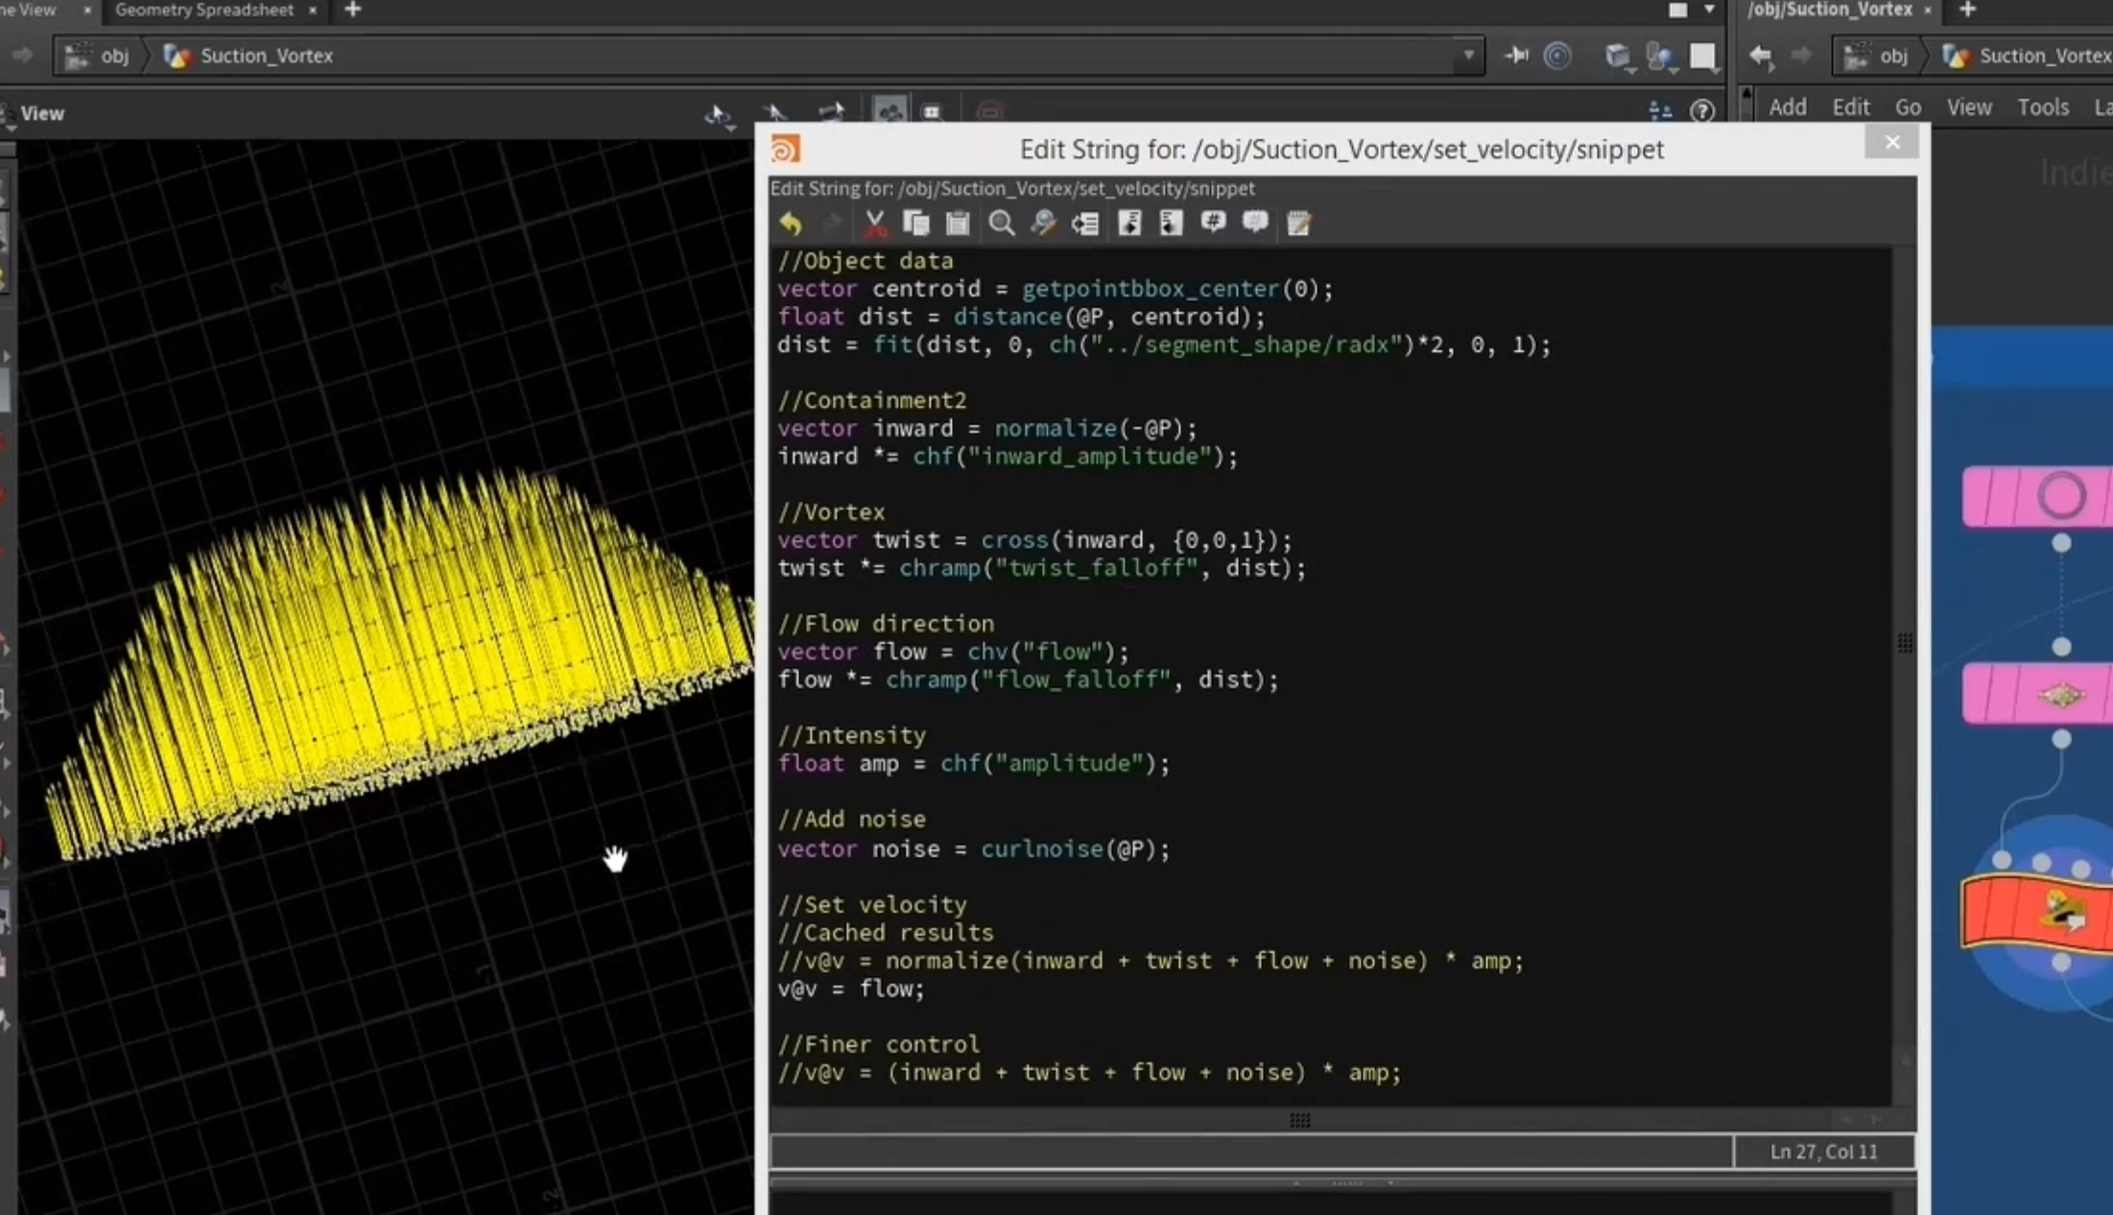Toggle the highlighted particle display mode button
2113x1215 pixels.
click(890, 111)
